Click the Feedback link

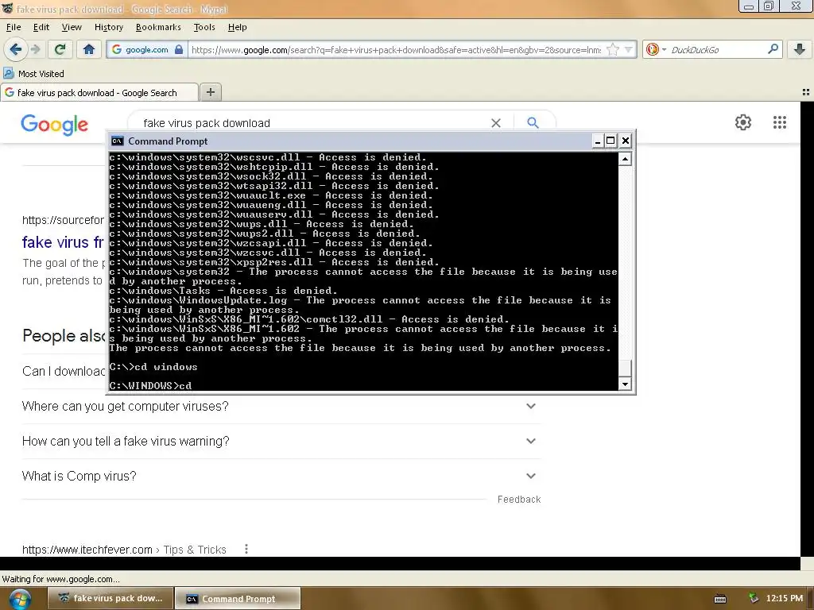[519, 499]
